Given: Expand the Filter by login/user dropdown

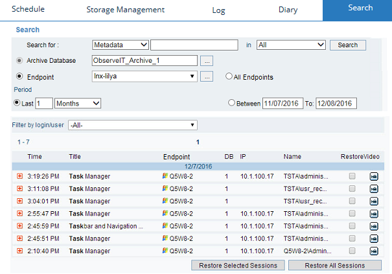Looking at the screenshot, I should 133,125.
